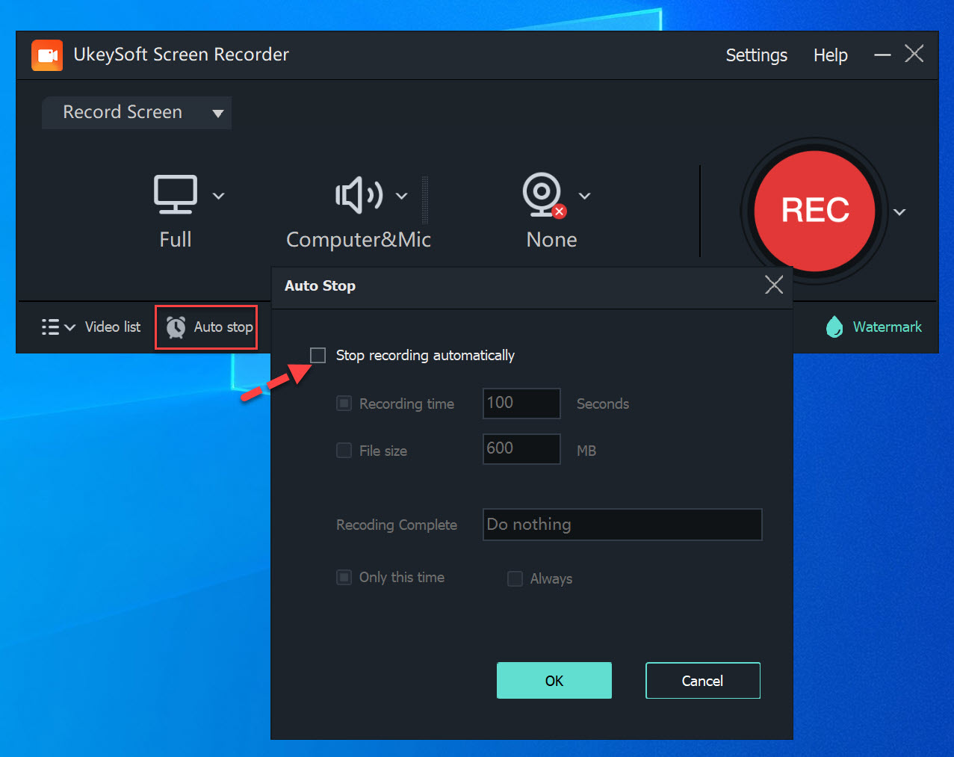Open the Record Screen mode dropdown
This screenshot has width=954, height=757.
(137, 113)
